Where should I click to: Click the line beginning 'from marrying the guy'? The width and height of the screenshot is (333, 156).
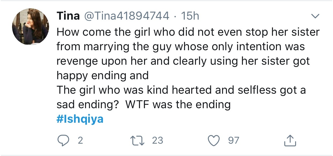point(181,47)
